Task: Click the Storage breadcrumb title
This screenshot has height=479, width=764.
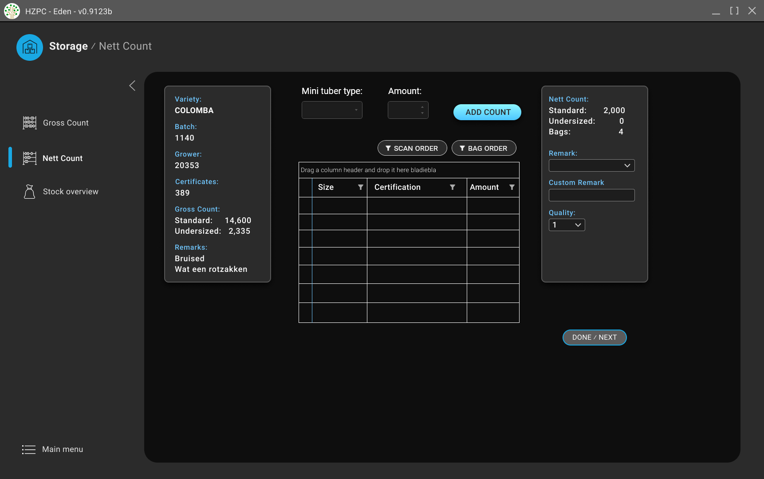Action: 68,46
